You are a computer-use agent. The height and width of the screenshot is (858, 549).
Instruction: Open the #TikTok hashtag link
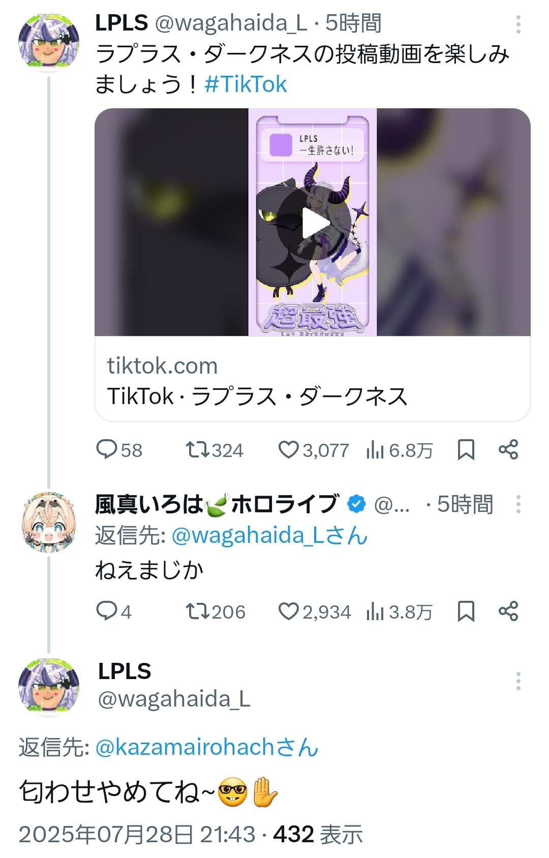click(x=246, y=84)
